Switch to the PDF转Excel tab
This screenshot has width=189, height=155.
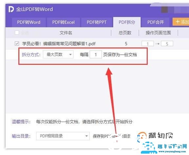63,22
